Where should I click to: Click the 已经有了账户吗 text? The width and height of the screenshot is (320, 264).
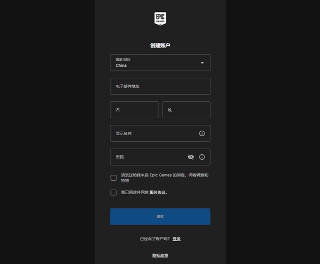(x=154, y=239)
